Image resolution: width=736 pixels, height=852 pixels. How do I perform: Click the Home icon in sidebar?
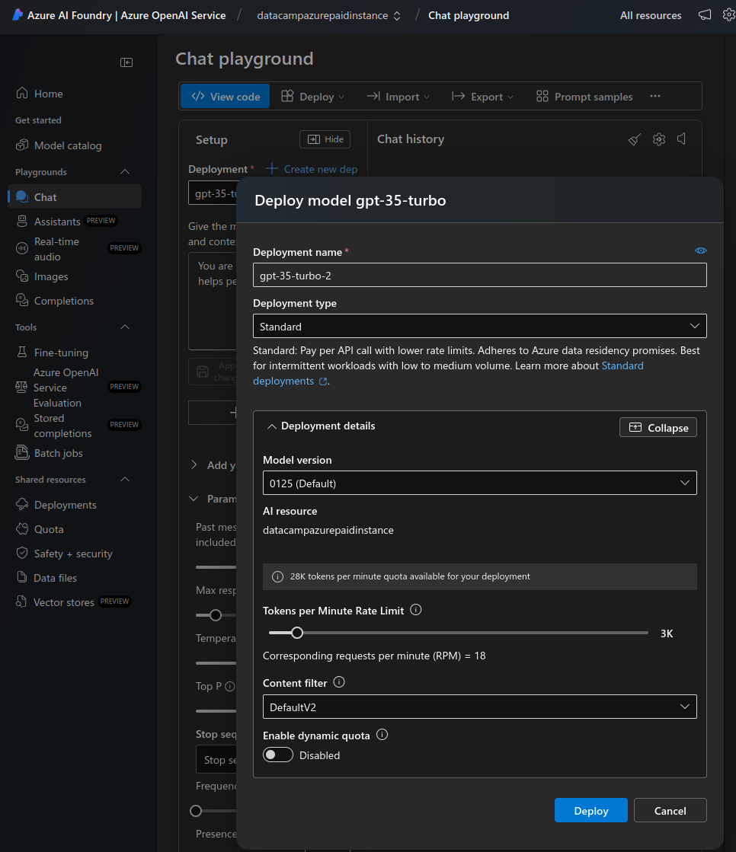[x=22, y=93]
